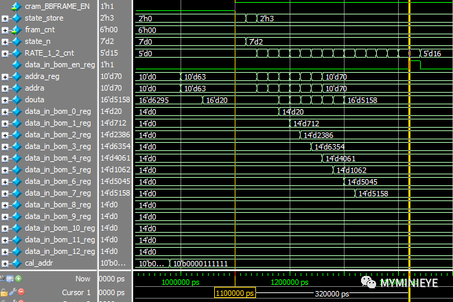
Task: Select the data_in_bom_9_reg signal name
Action: click(58, 216)
